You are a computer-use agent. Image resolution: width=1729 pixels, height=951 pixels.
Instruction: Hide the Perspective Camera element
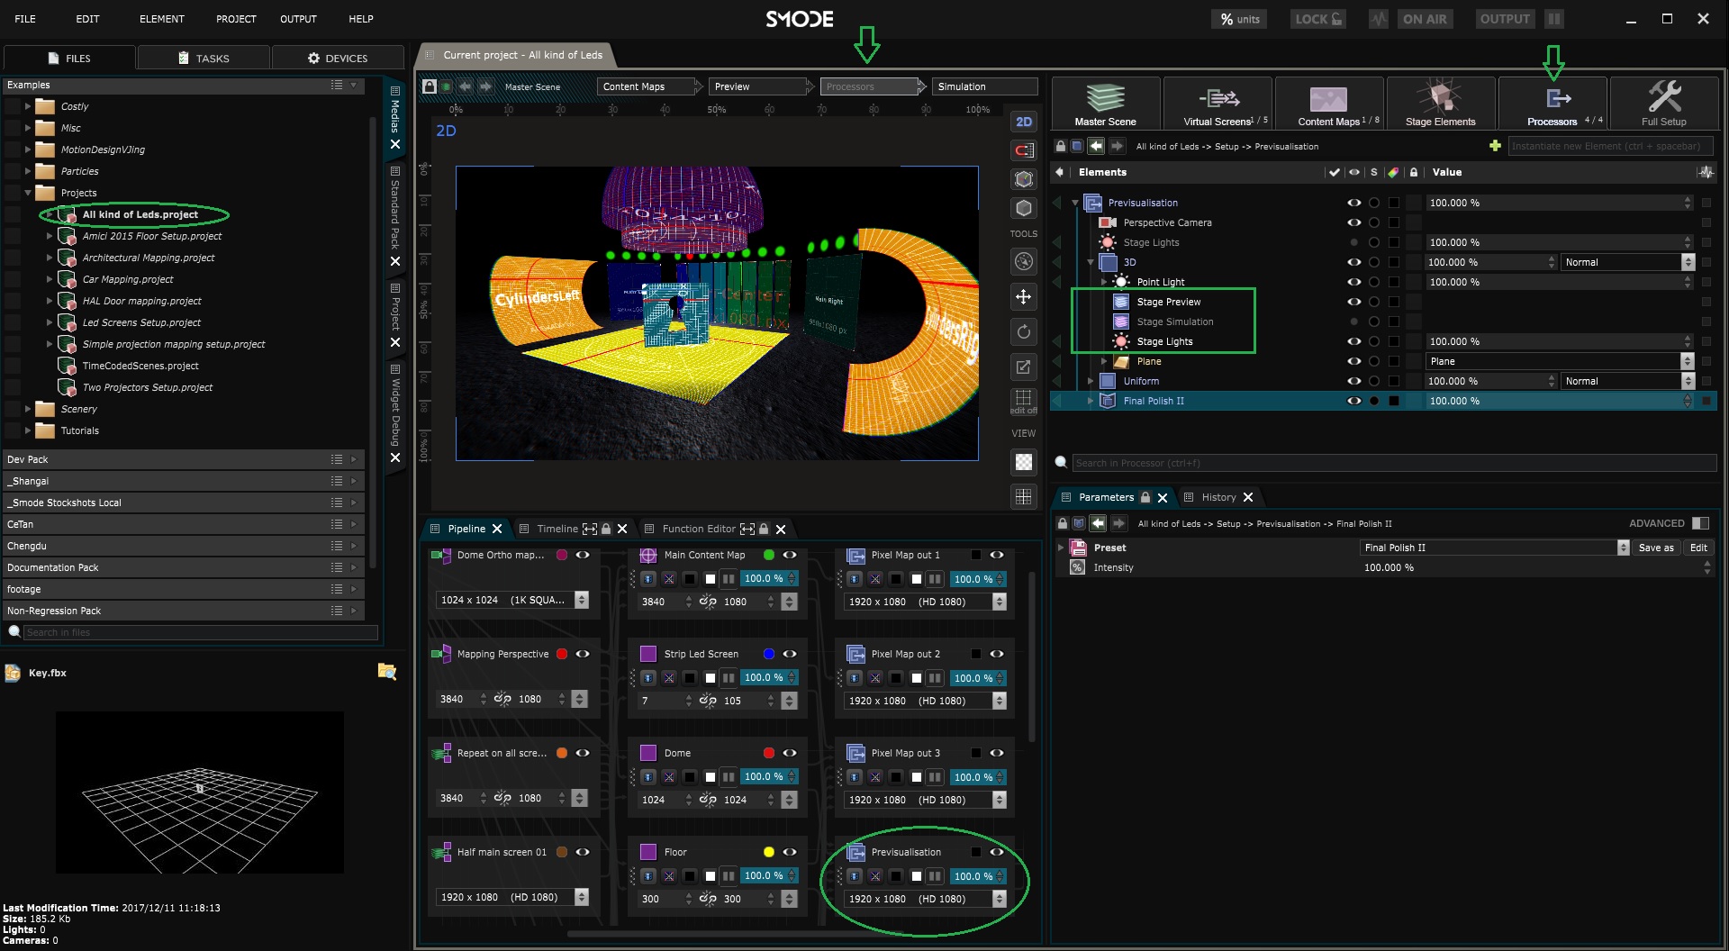[1353, 222]
